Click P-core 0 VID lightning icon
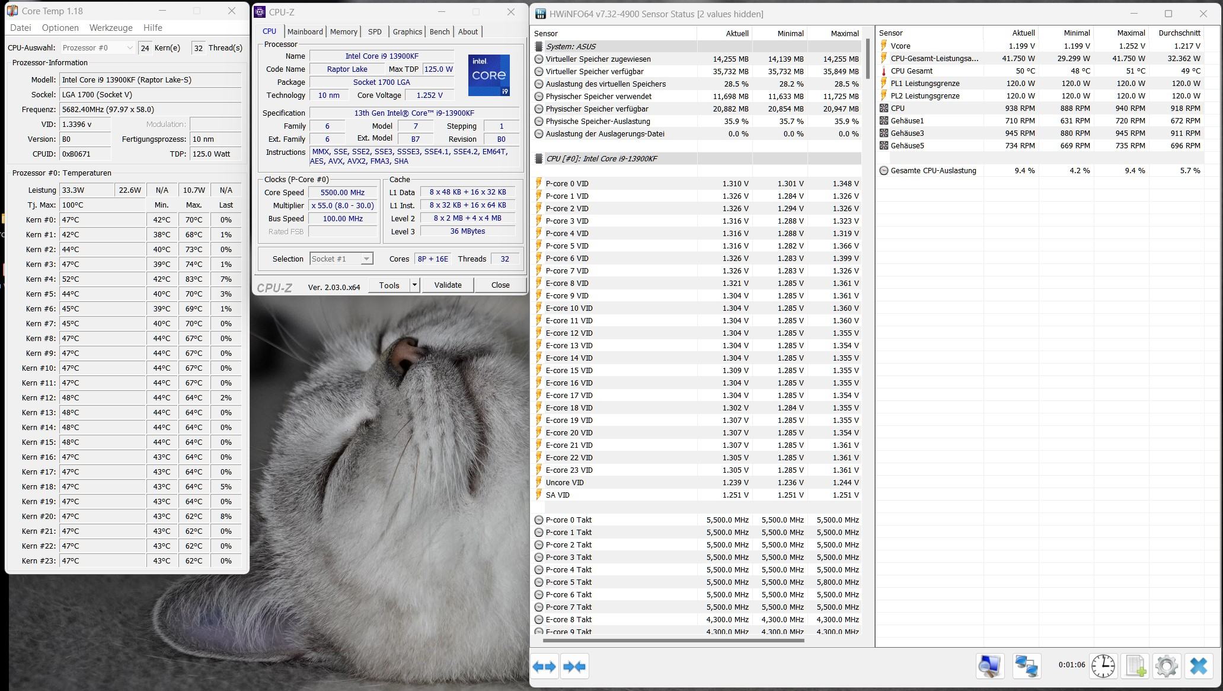Screen dimensions: 1223x691 [x=539, y=183]
